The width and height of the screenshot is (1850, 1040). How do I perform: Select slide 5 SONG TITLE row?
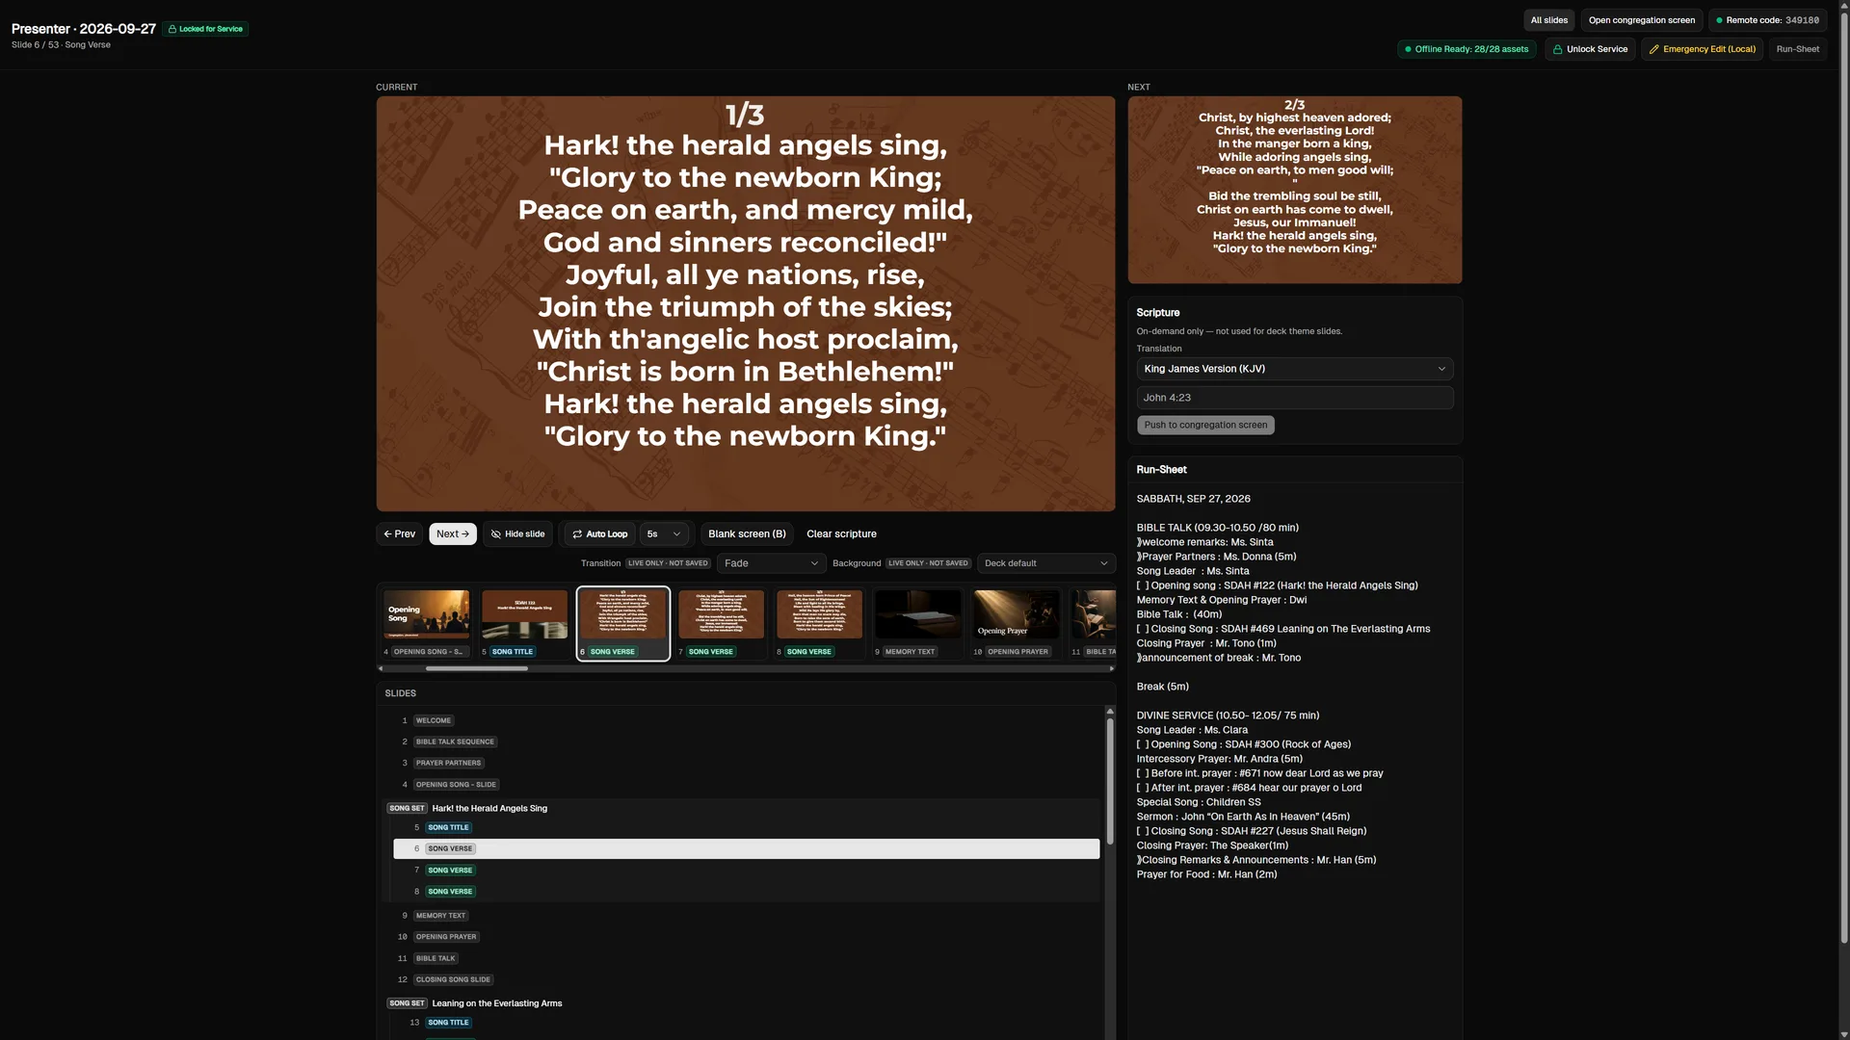coord(746,827)
